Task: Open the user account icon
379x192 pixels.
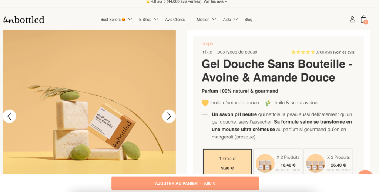Action: point(352,19)
